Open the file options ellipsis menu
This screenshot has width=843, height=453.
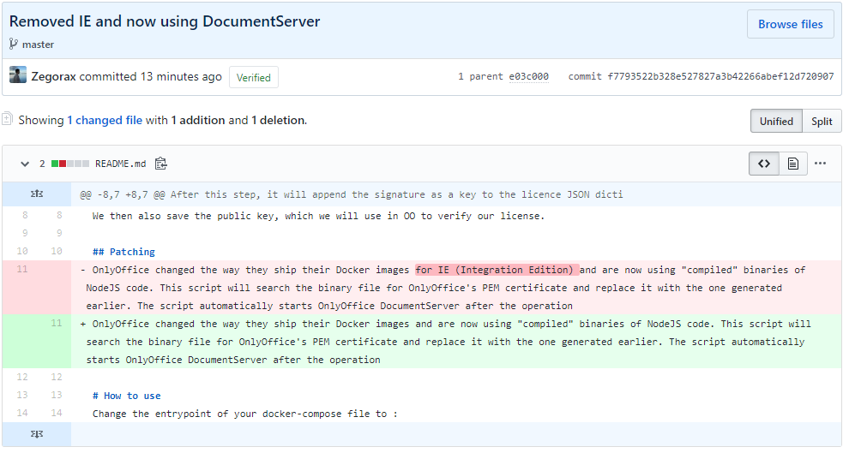click(x=820, y=164)
